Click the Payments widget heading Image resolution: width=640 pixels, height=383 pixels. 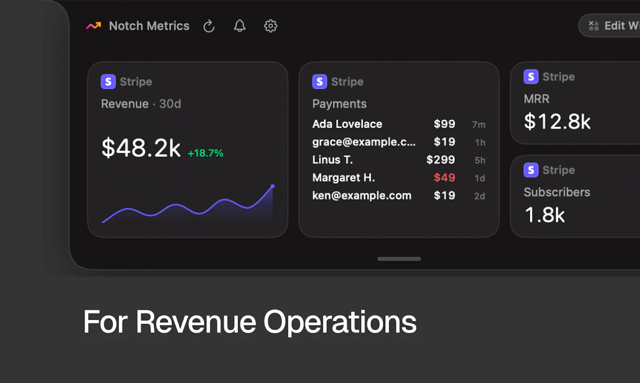click(339, 104)
